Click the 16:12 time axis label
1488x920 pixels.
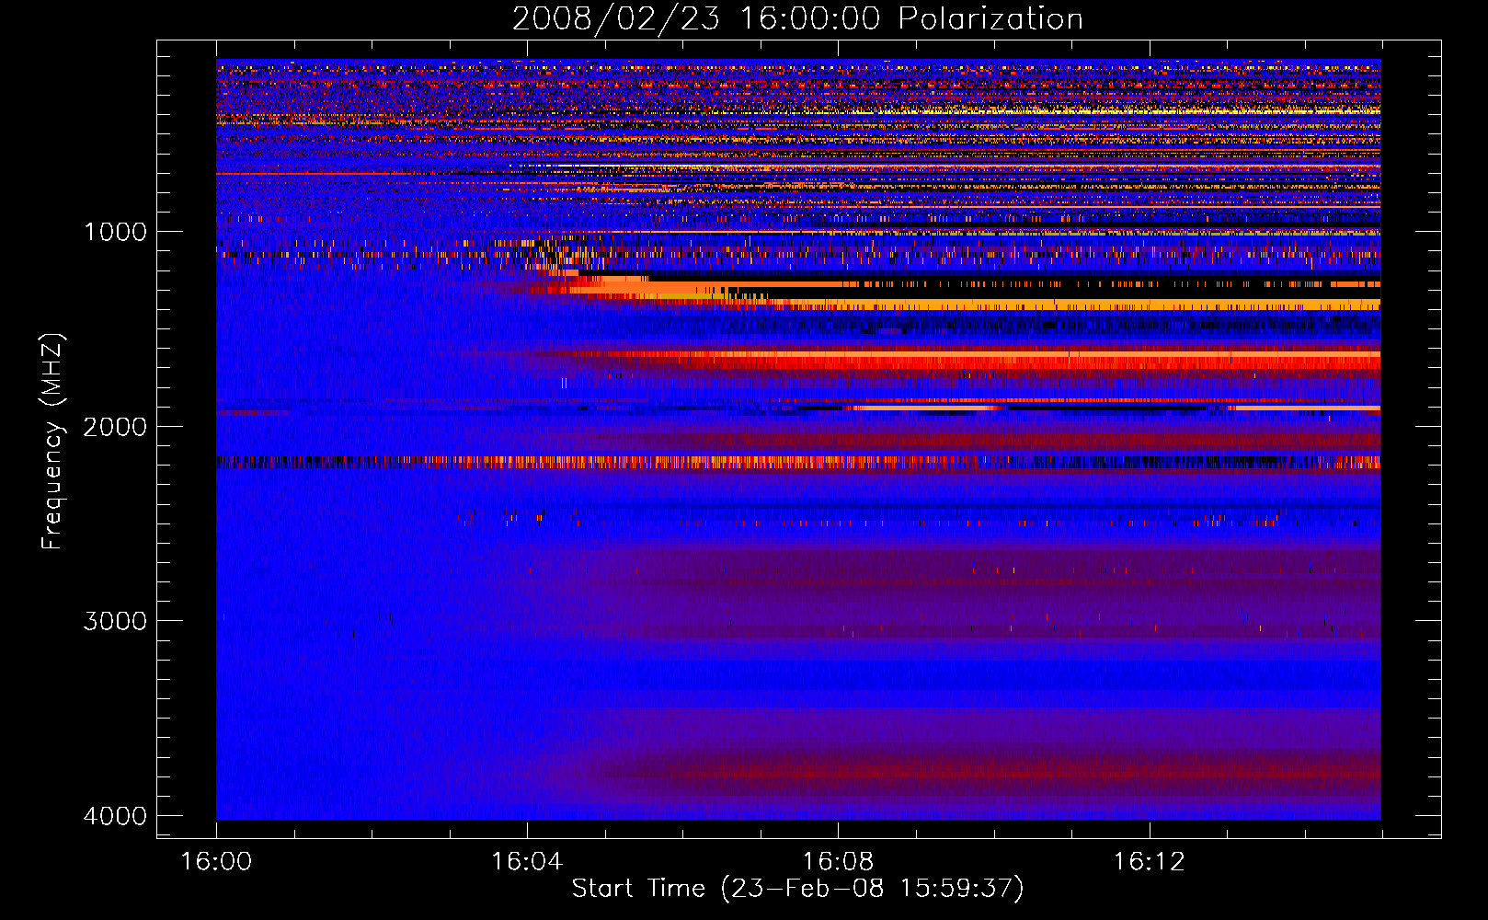(1149, 862)
